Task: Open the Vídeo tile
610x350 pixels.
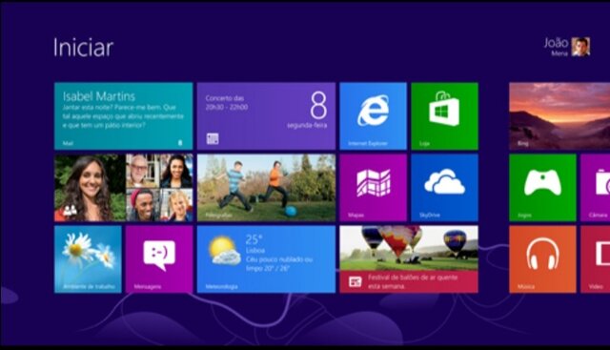Action: coord(595,259)
